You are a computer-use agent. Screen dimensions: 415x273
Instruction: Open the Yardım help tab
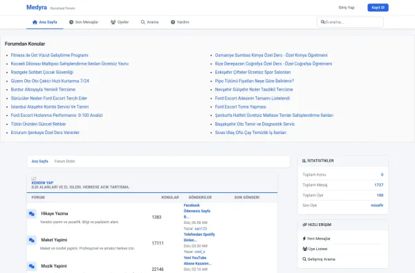[180, 22]
